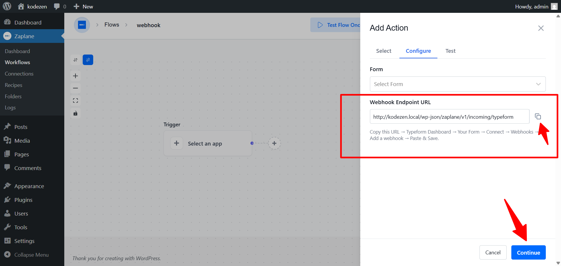Click the fit view canvas icon
This screenshot has width=561, height=266.
click(x=75, y=101)
